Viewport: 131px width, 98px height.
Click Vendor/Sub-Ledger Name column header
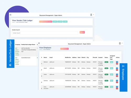(x=28, y=44)
